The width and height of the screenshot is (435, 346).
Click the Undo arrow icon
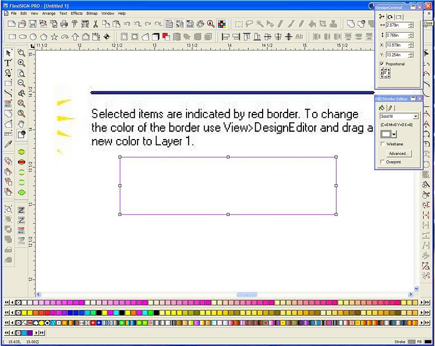(127, 24)
